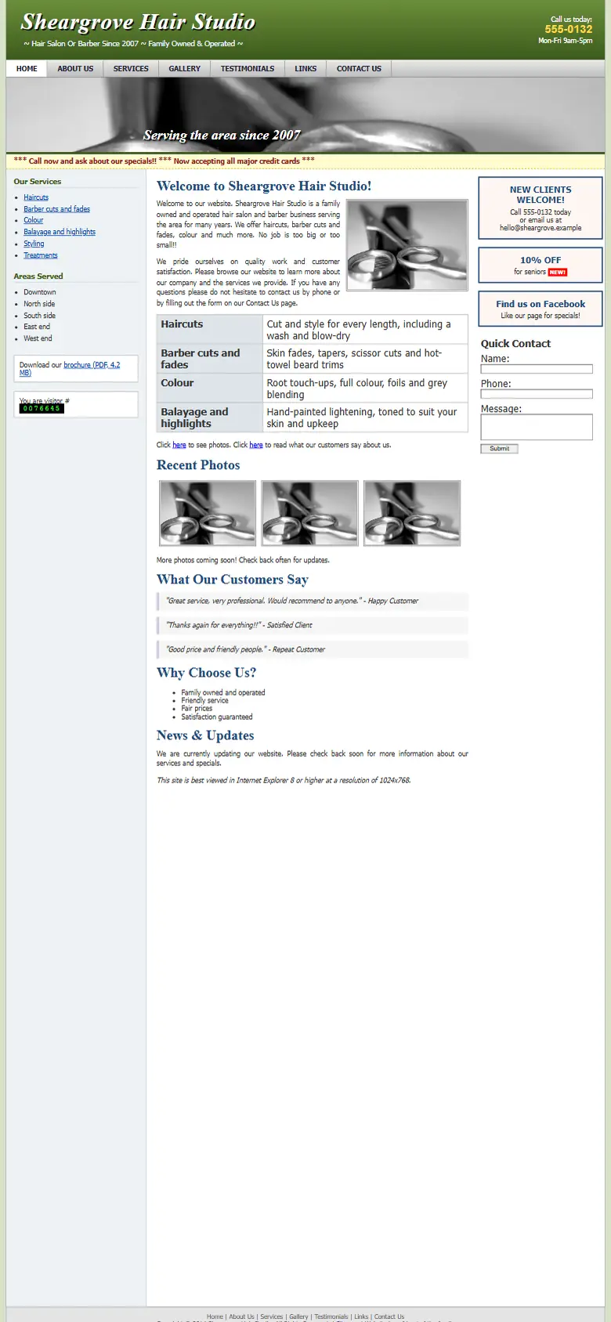Click the 'Good price and friendly people' testimonial

[313, 649]
